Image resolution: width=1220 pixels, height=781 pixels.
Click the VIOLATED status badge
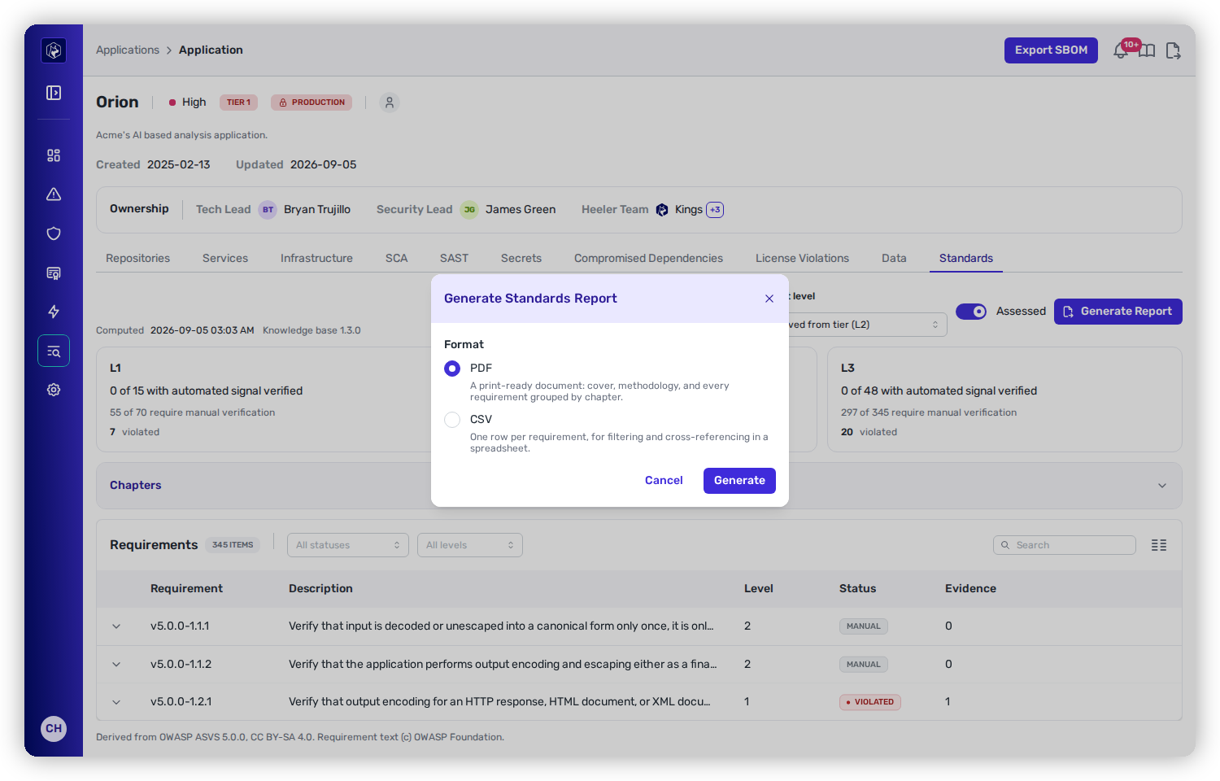[x=870, y=702]
